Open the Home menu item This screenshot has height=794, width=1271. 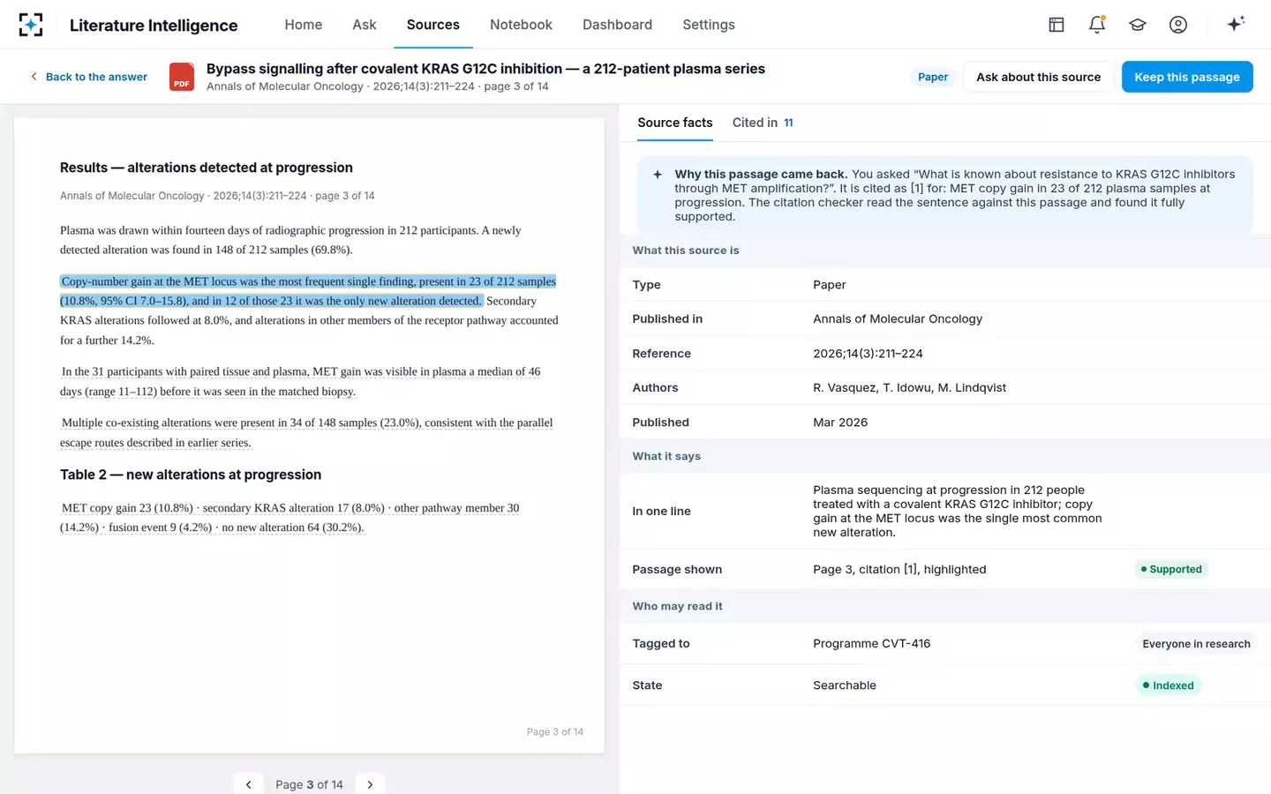(303, 25)
